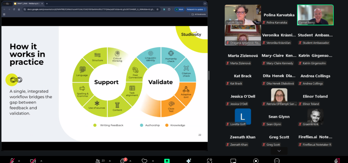Viewport: 348px width, 163px height.
Task: Click the record button icon
Action: point(256,161)
